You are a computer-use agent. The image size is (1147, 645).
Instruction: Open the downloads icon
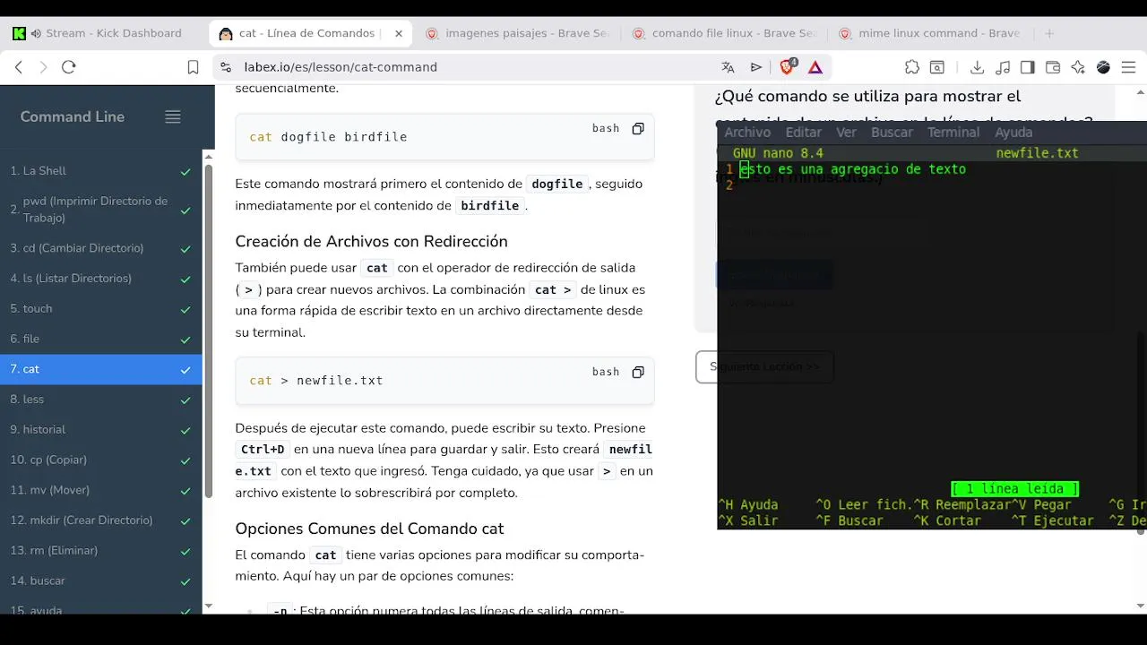tap(978, 67)
